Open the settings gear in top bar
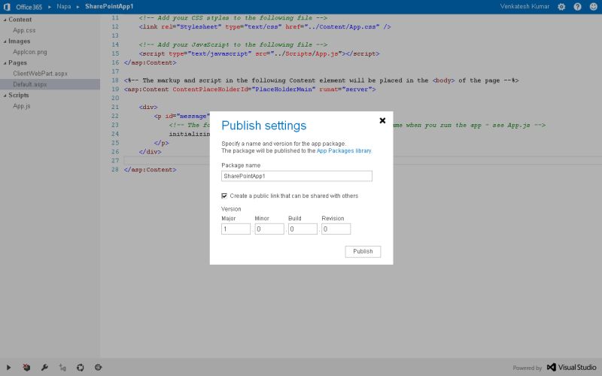Screen dimensions: 602x376 561,7
